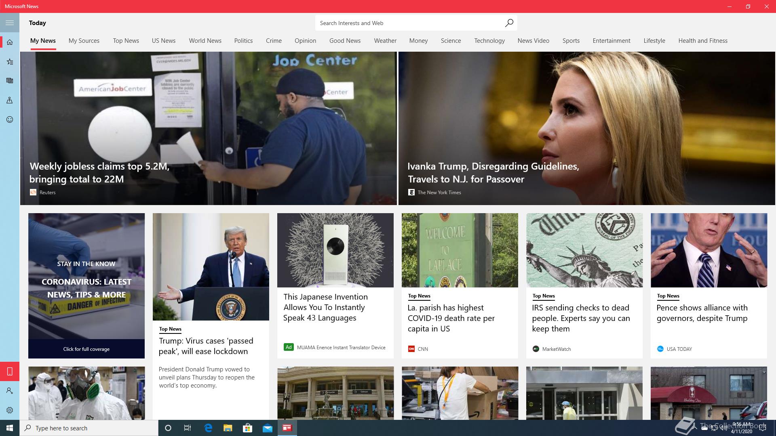This screenshot has height=436, width=776.
Task: Open the Interests star icon in sidebar
Action: (10, 61)
